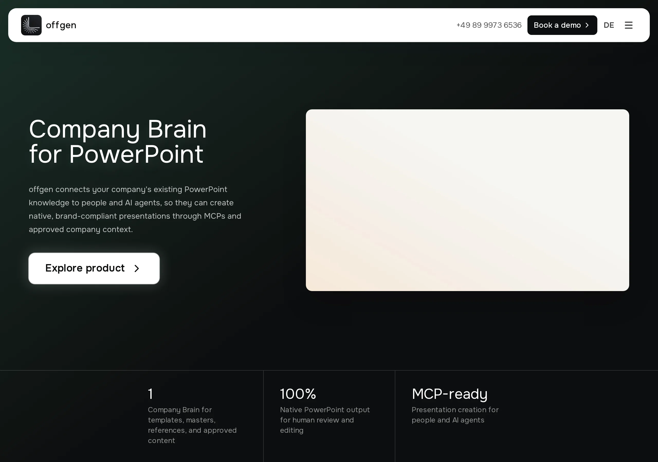
Task: Click the Company Brain for PowerPoint heading
Action: pyautogui.click(x=118, y=141)
